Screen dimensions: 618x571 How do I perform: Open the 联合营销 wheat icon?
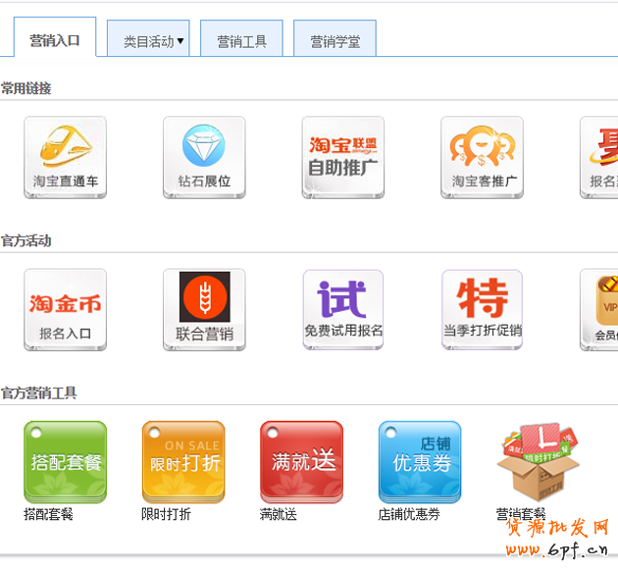tap(204, 310)
